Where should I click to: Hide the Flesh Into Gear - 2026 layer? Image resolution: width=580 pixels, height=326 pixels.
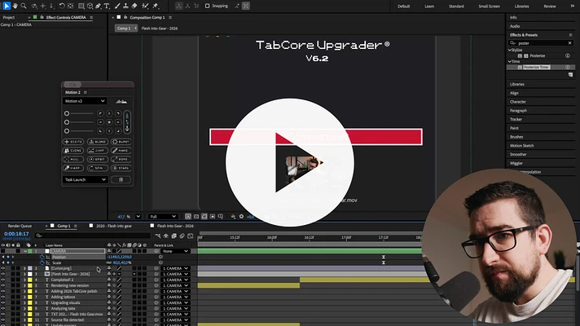pyautogui.click(x=3, y=274)
